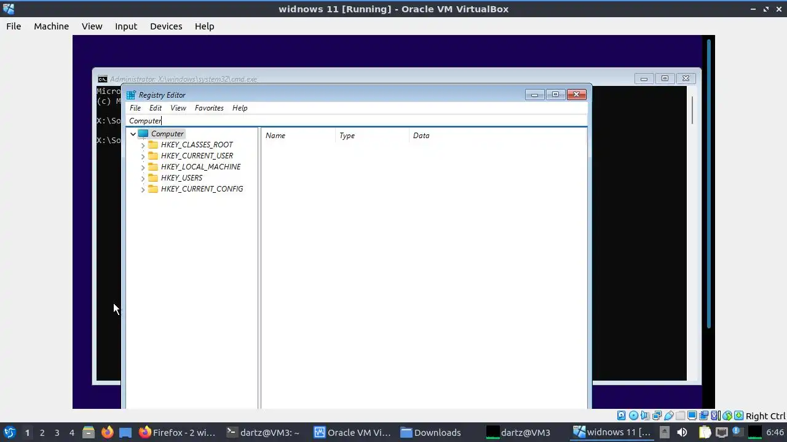This screenshot has width=787, height=442.
Task: Open the clipboard manager tray icon
Action: [705, 432]
